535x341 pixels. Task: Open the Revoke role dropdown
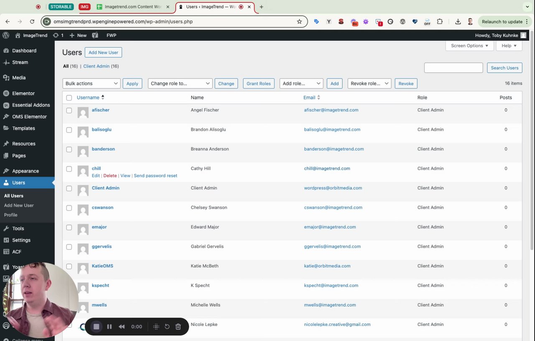(369, 84)
